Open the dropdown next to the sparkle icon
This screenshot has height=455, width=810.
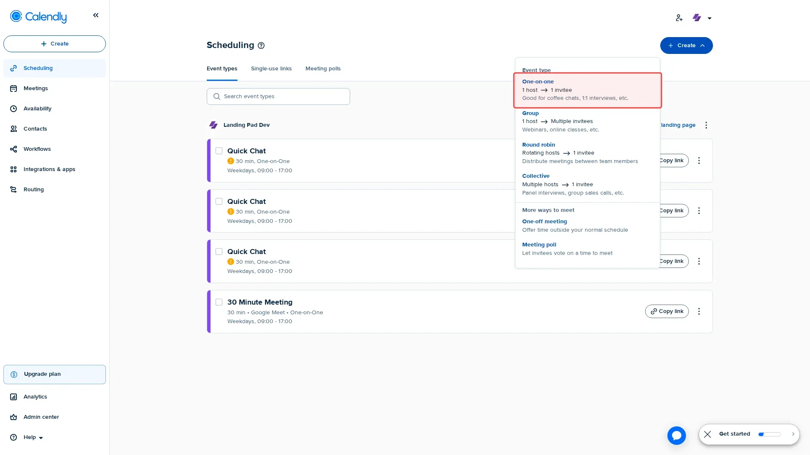point(710,18)
